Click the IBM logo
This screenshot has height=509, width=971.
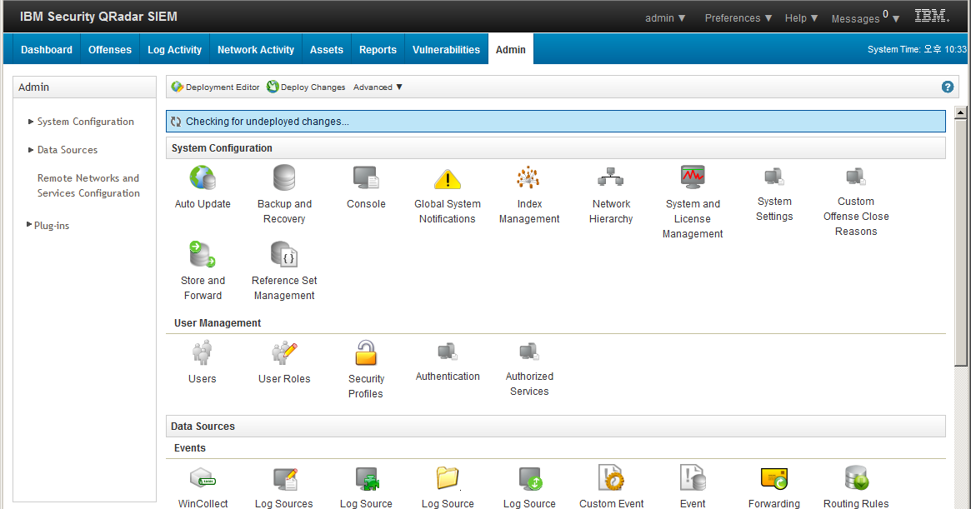(932, 16)
